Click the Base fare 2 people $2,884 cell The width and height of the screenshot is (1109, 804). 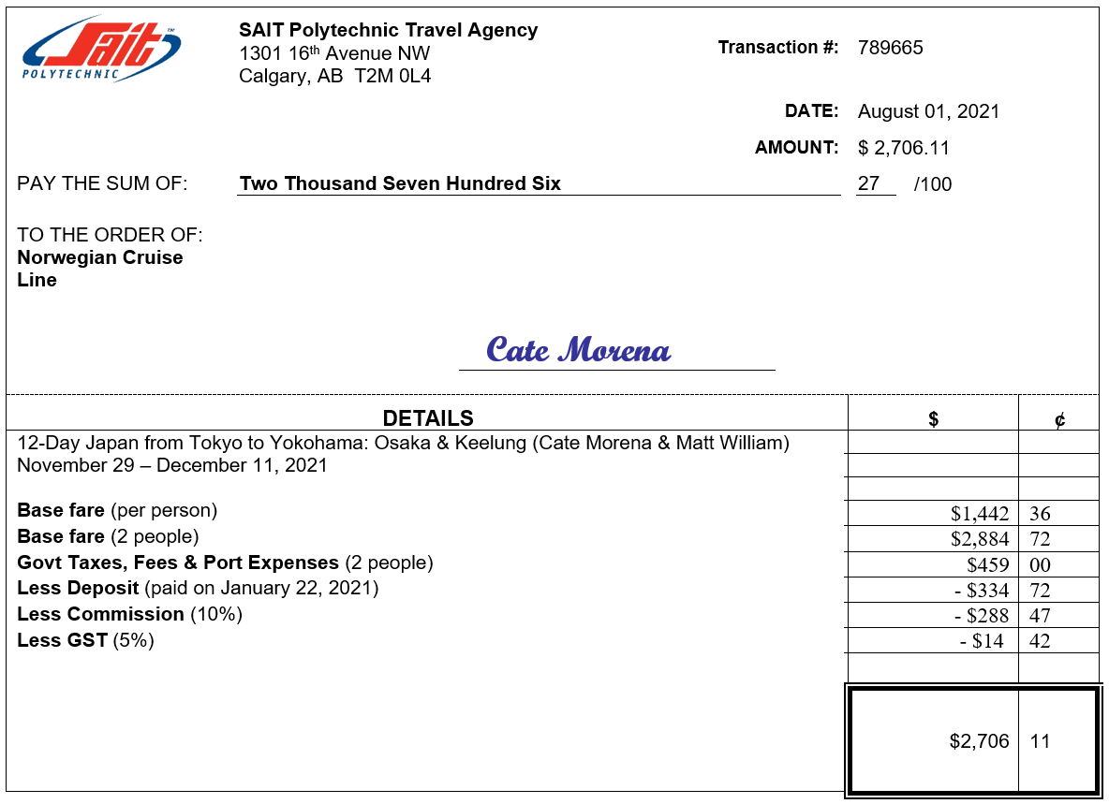click(x=980, y=539)
